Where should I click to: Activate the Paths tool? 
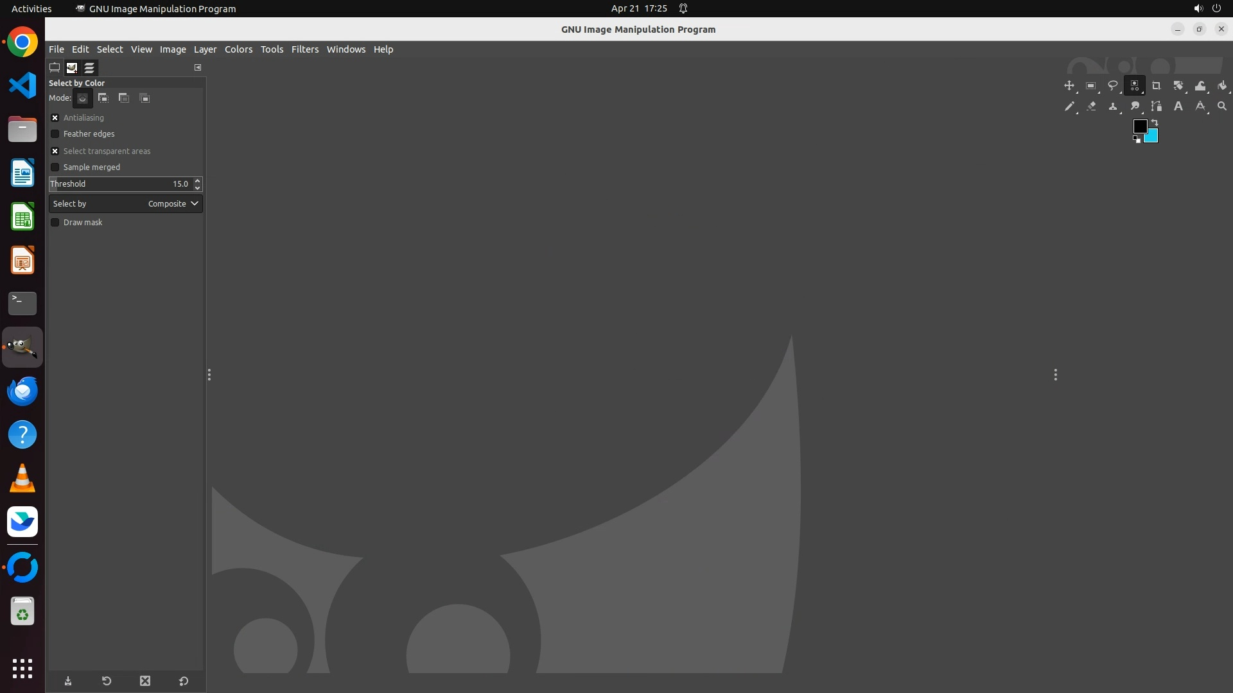pyautogui.click(x=1156, y=106)
